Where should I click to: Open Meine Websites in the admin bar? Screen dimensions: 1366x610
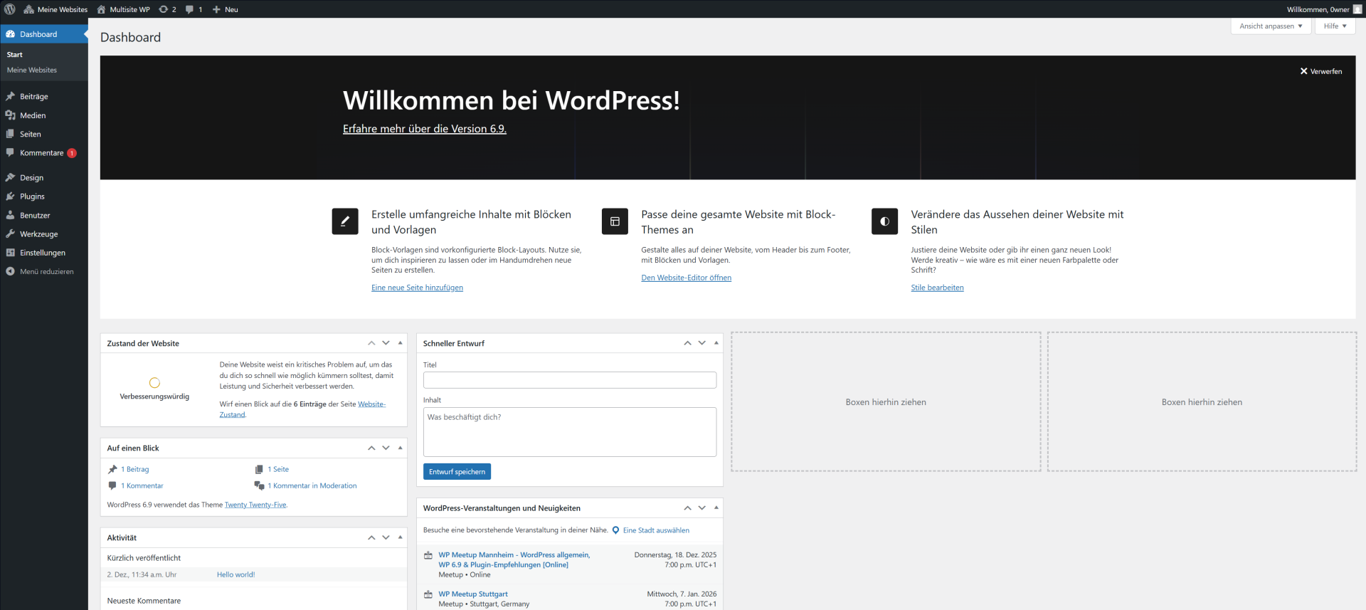click(x=55, y=9)
